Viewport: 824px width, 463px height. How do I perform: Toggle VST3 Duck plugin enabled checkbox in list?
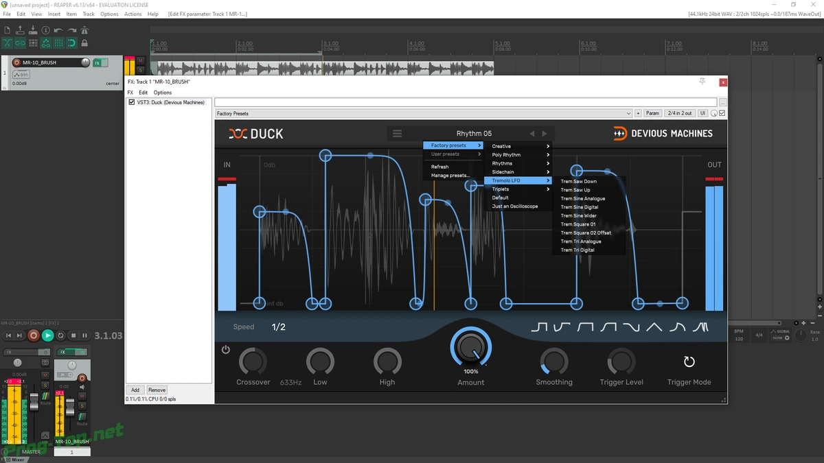point(132,102)
